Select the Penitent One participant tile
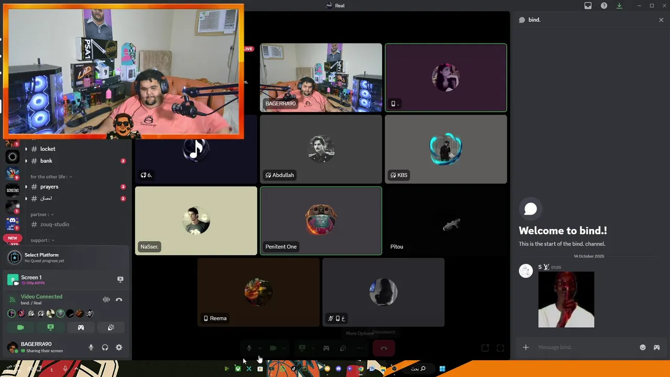The height and width of the screenshot is (377, 670). pyautogui.click(x=321, y=220)
